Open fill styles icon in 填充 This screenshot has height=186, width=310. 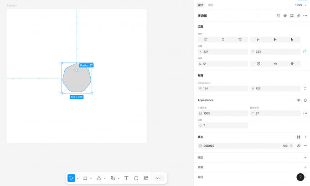coord(299,137)
